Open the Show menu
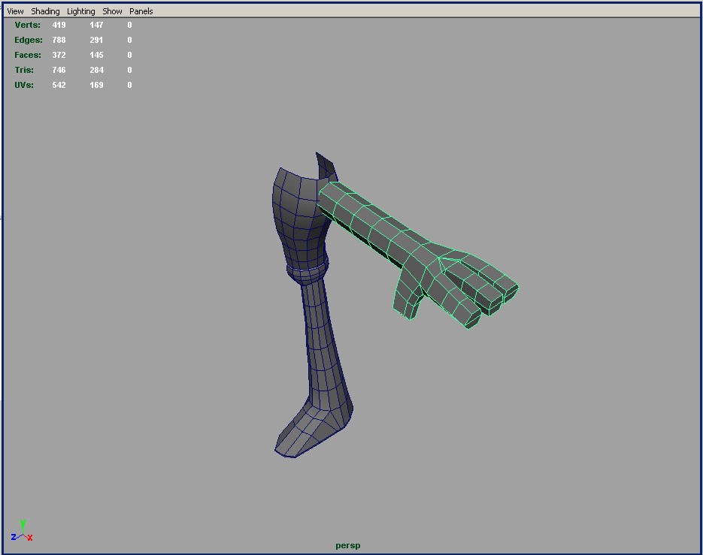 click(112, 11)
